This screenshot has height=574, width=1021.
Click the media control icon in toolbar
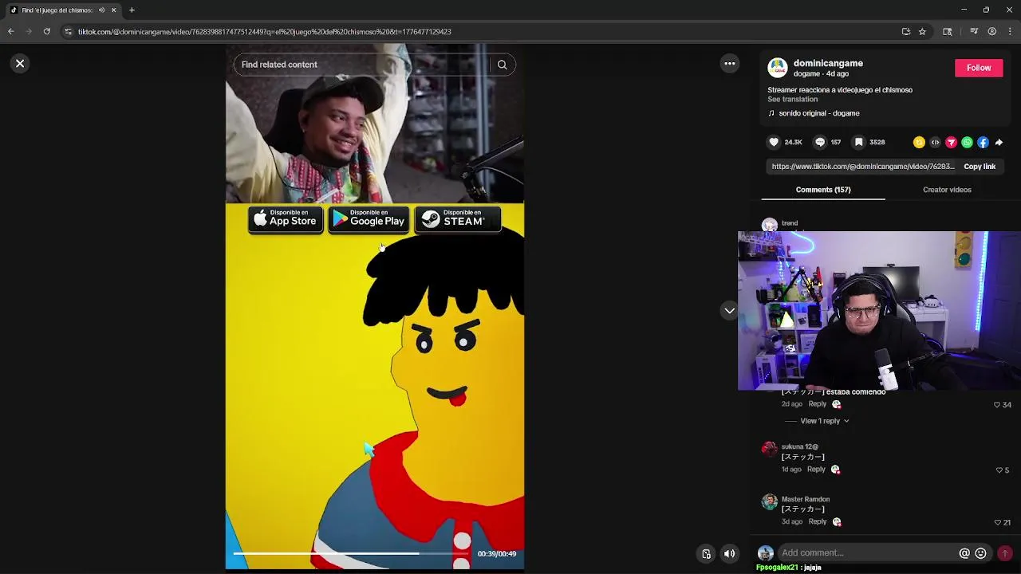[x=974, y=32]
